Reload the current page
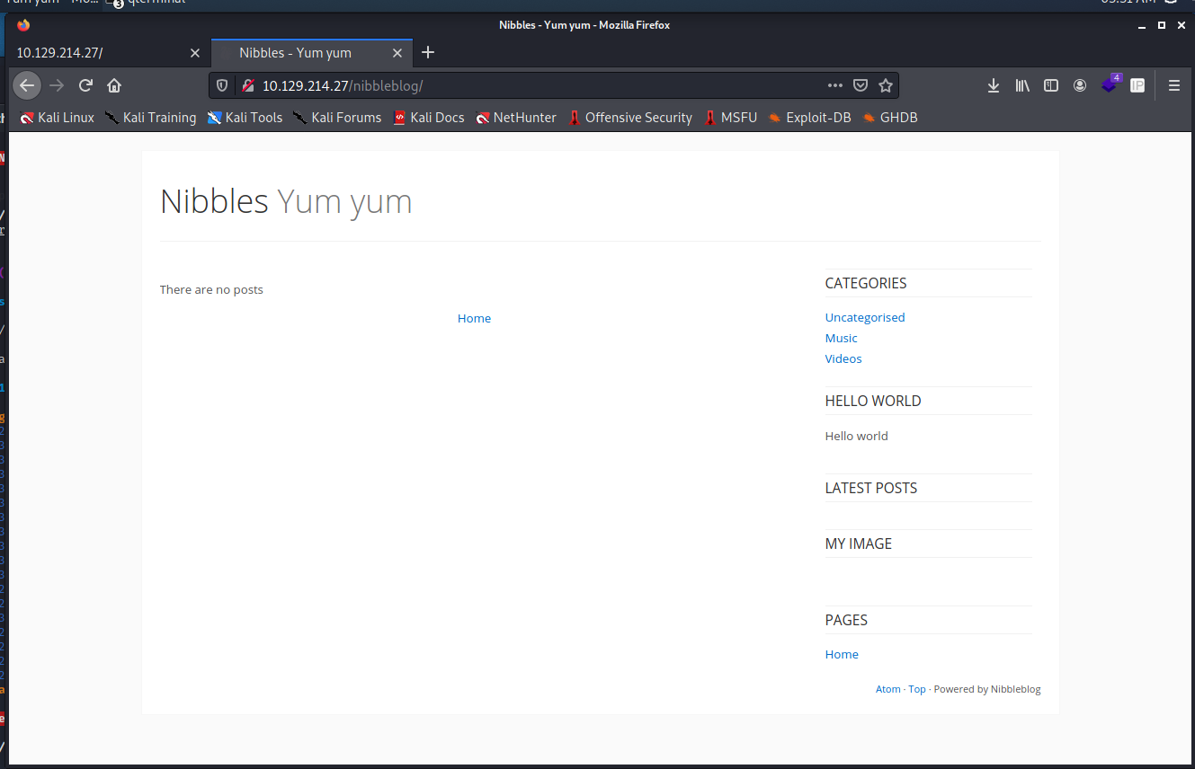The image size is (1195, 769). (x=85, y=85)
